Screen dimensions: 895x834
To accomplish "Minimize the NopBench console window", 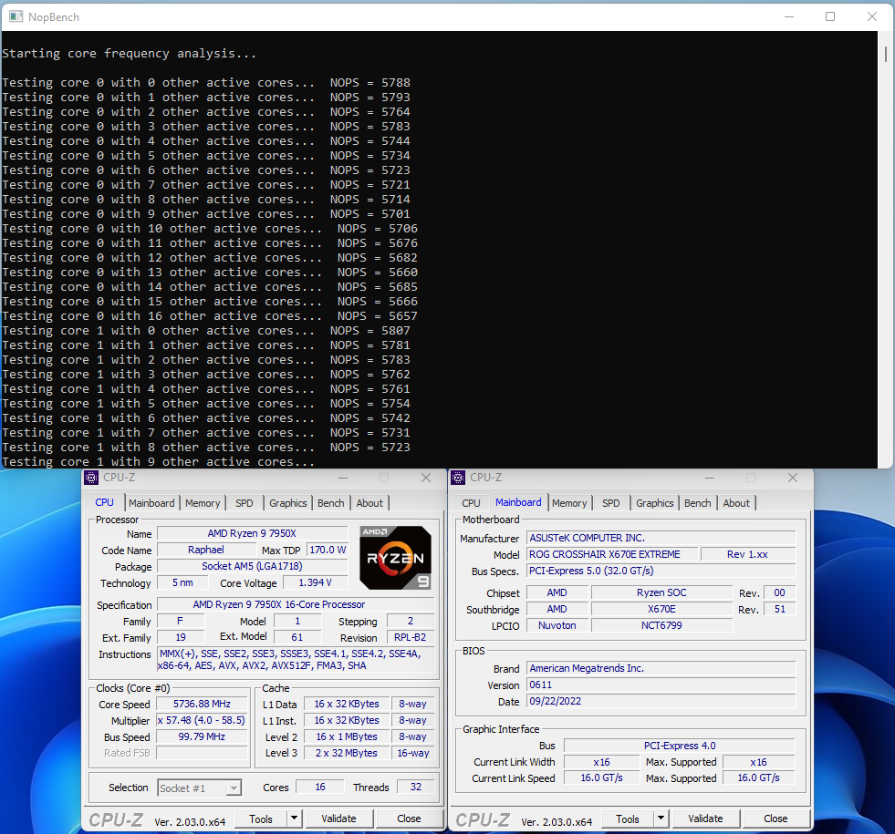I will tap(787, 16).
